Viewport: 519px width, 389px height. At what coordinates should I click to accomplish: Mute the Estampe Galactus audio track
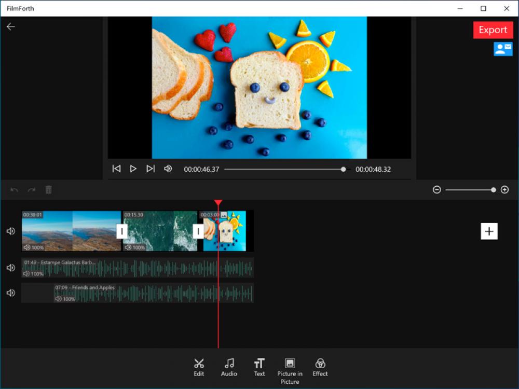(10, 268)
